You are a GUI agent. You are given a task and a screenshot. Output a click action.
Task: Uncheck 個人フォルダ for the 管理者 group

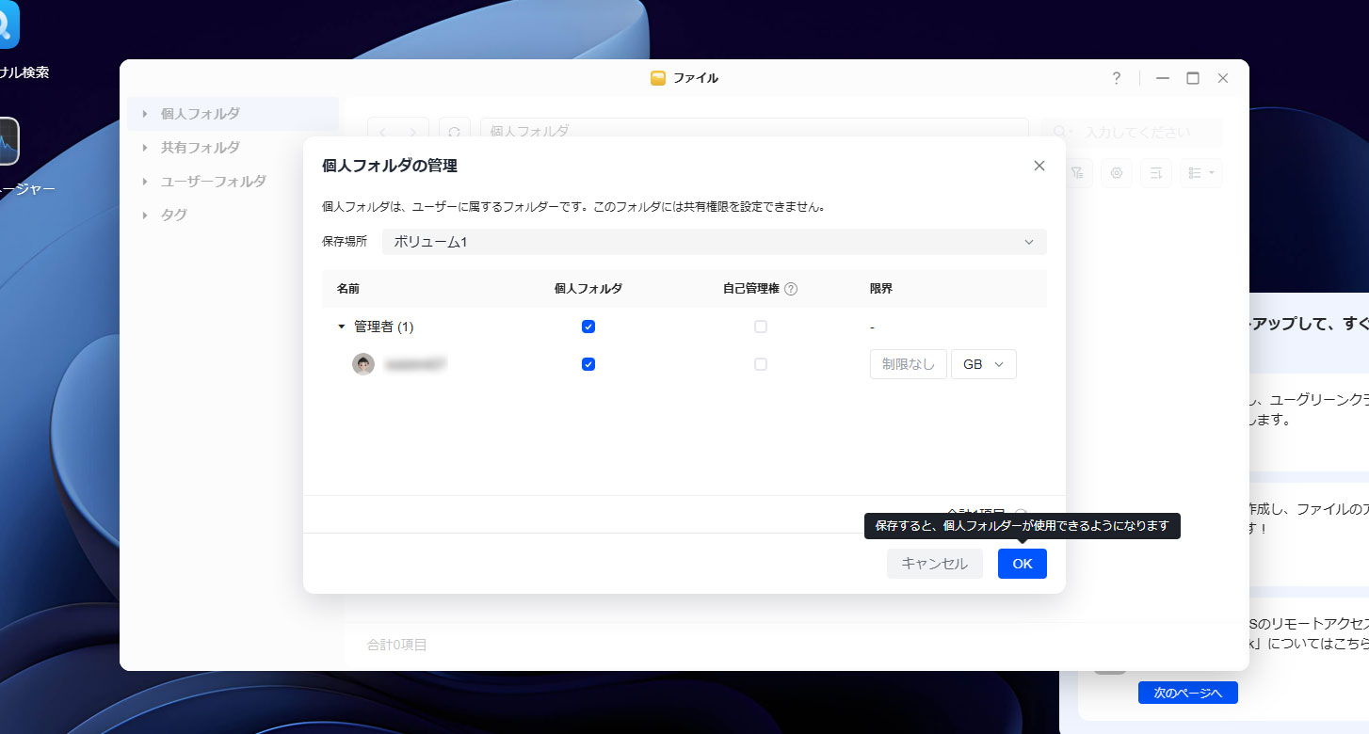click(x=588, y=327)
